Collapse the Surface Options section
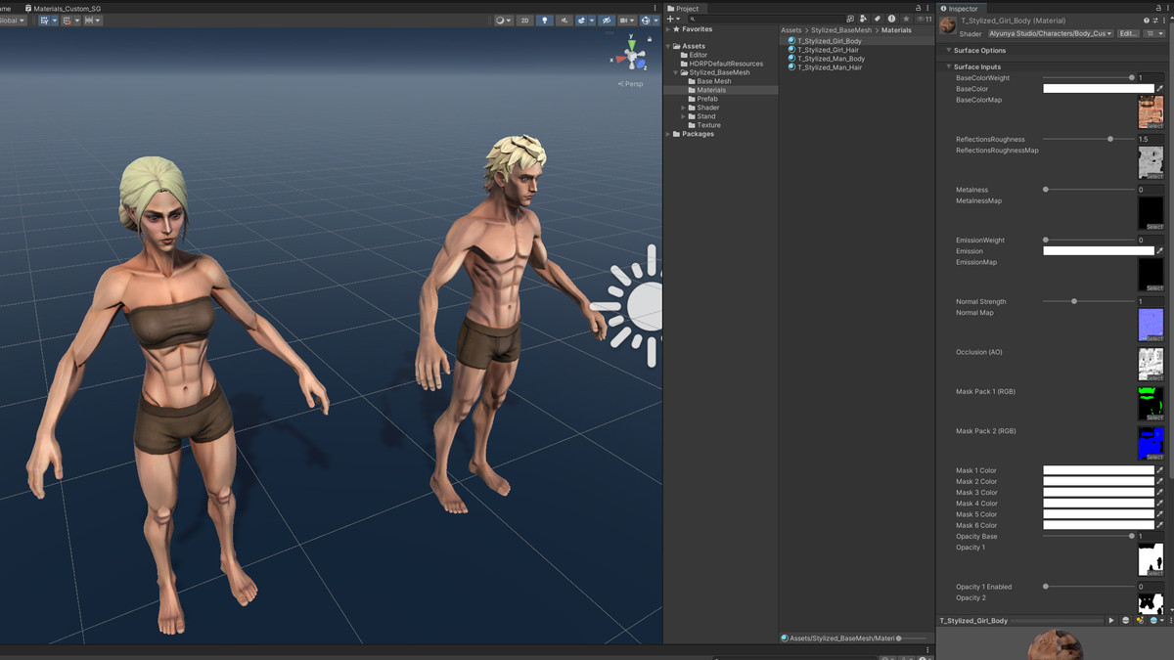Image resolution: width=1174 pixels, height=660 pixels. [948, 51]
